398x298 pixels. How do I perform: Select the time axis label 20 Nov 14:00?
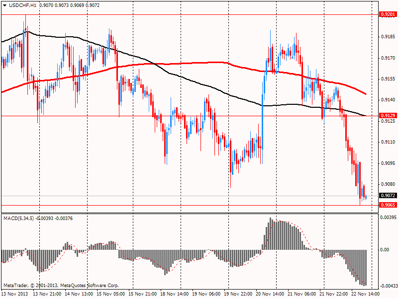(x=270, y=294)
